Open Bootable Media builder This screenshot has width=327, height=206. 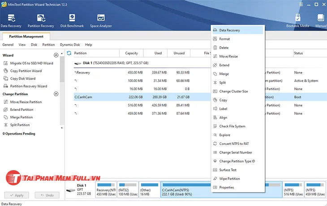(297, 21)
